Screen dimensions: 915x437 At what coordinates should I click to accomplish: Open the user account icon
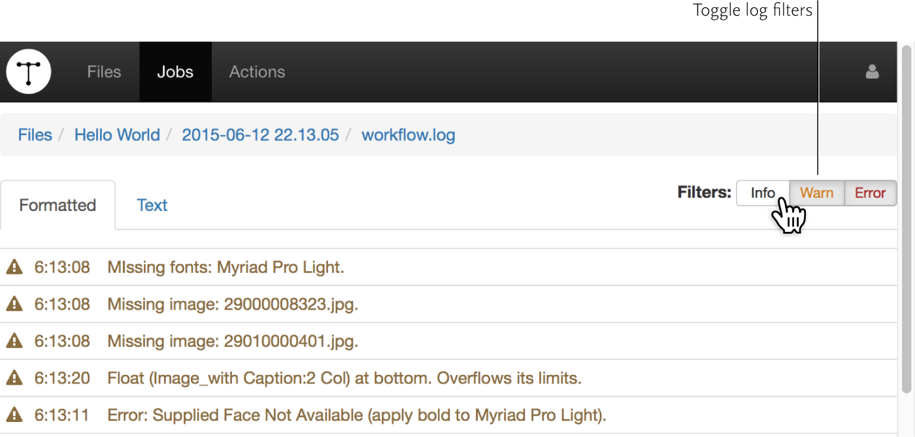pos(872,72)
